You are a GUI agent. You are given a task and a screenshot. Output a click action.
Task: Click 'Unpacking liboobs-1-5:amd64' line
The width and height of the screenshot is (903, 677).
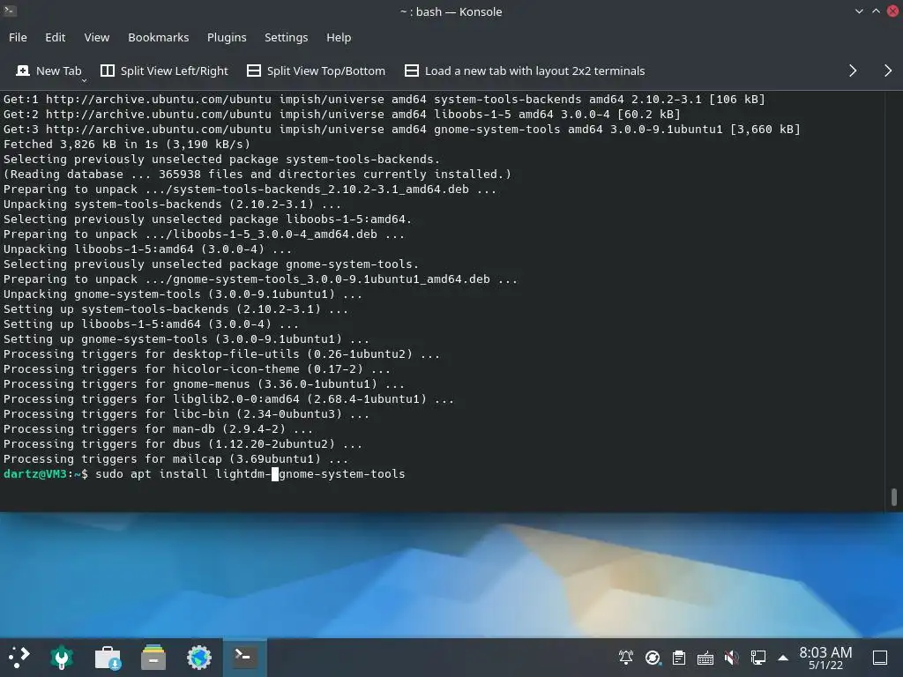click(147, 249)
